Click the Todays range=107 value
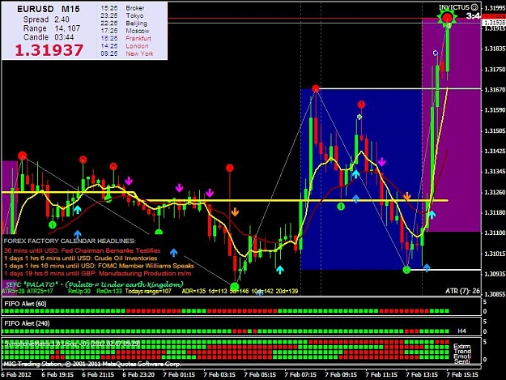This screenshot has height=380, width=506. (x=148, y=291)
